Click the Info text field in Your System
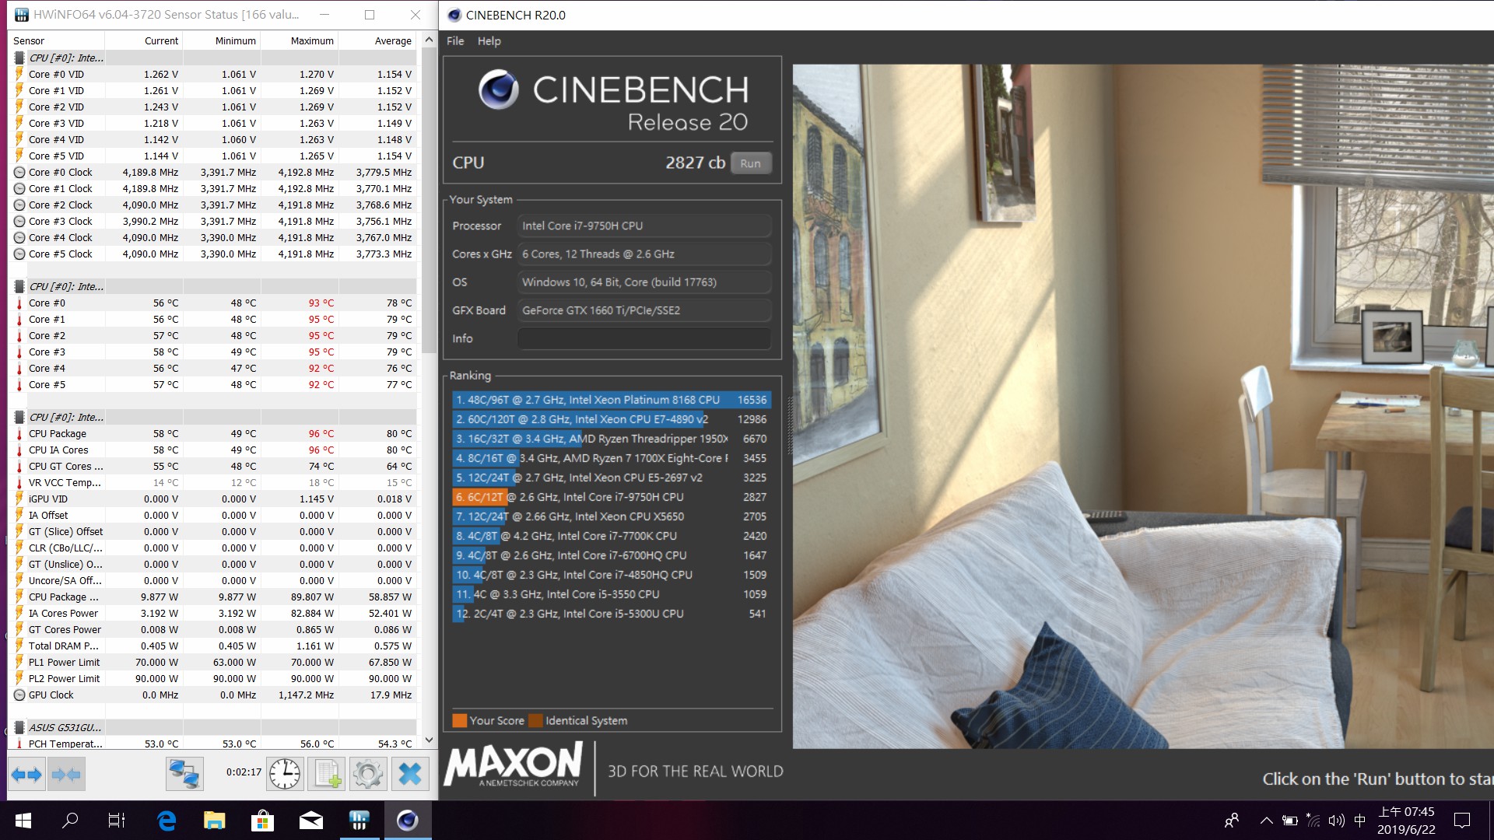The width and height of the screenshot is (1494, 840). pos(644,338)
